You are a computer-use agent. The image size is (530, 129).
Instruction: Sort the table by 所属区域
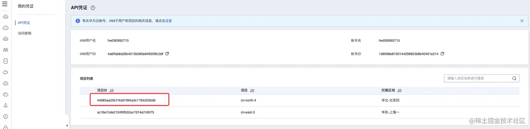pos(399,90)
